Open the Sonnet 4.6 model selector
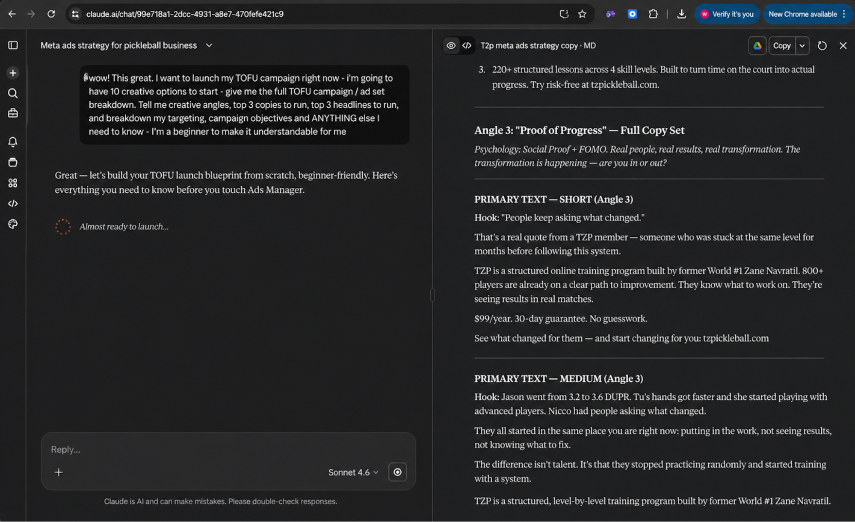Screen dimensions: 855x522 353,472
